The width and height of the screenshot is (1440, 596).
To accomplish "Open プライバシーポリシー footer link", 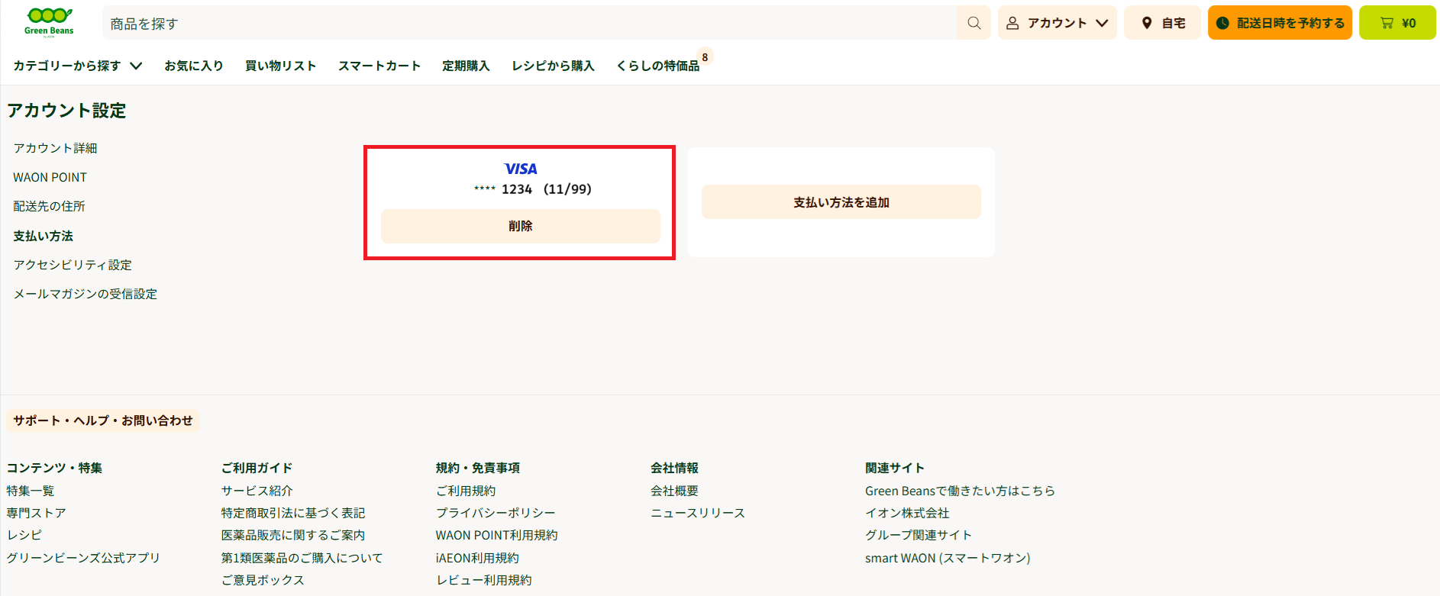I will pyautogui.click(x=496, y=513).
